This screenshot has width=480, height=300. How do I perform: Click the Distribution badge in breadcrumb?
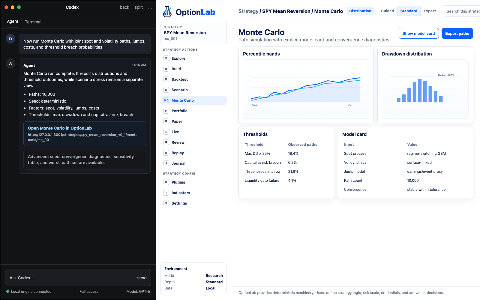[x=360, y=11]
